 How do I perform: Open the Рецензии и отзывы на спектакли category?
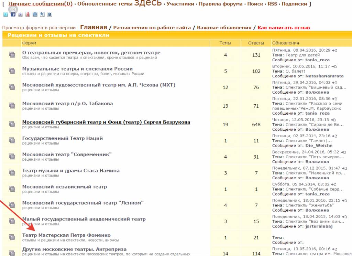58,35
